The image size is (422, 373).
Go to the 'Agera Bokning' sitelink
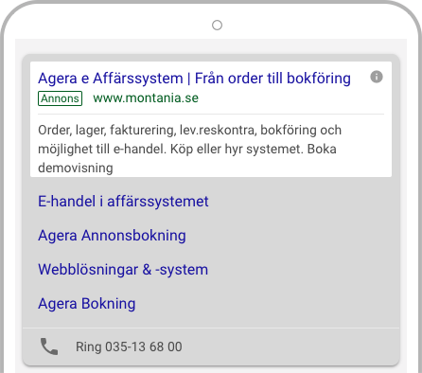[87, 304]
